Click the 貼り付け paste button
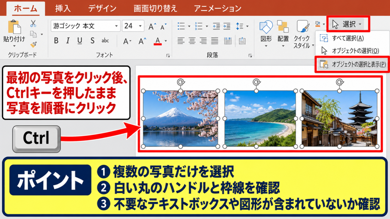The height and width of the screenshot is (219, 390). click(14, 33)
